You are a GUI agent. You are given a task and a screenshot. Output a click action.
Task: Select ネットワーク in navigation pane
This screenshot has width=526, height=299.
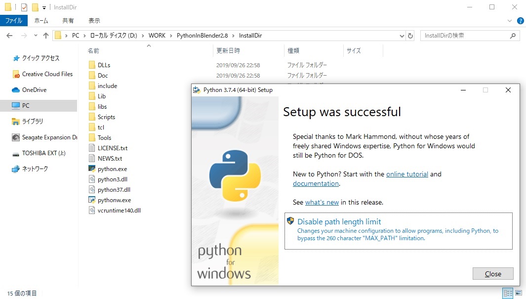point(35,169)
